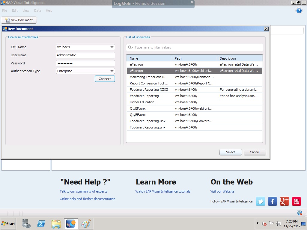Focus the 'Type here to filter values' box

pyautogui.click(x=194, y=47)
